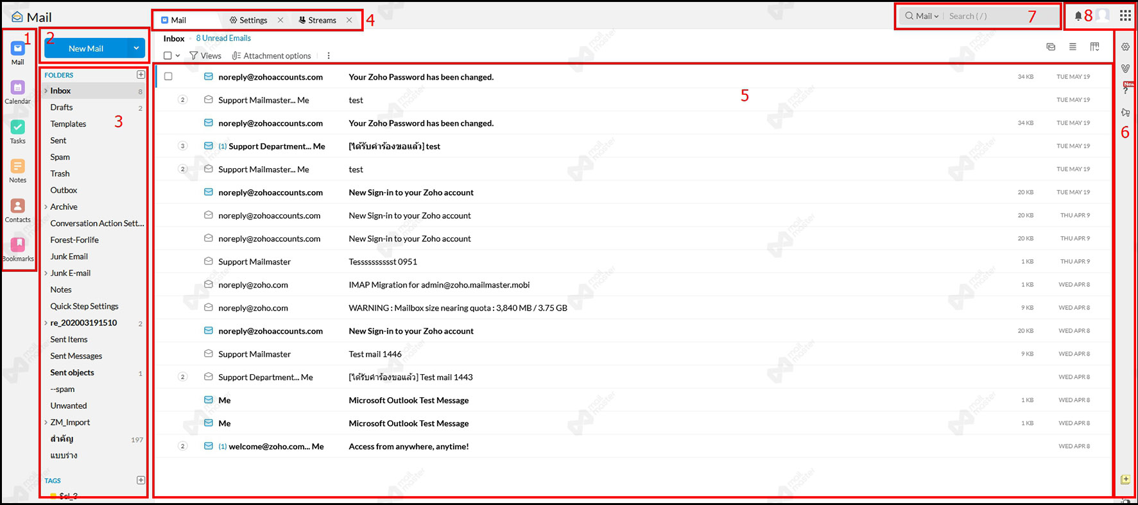Toggle read envelope on Test mail 1446 row
The width and height of the screenshot is (1138, 505).
[209, 354]
